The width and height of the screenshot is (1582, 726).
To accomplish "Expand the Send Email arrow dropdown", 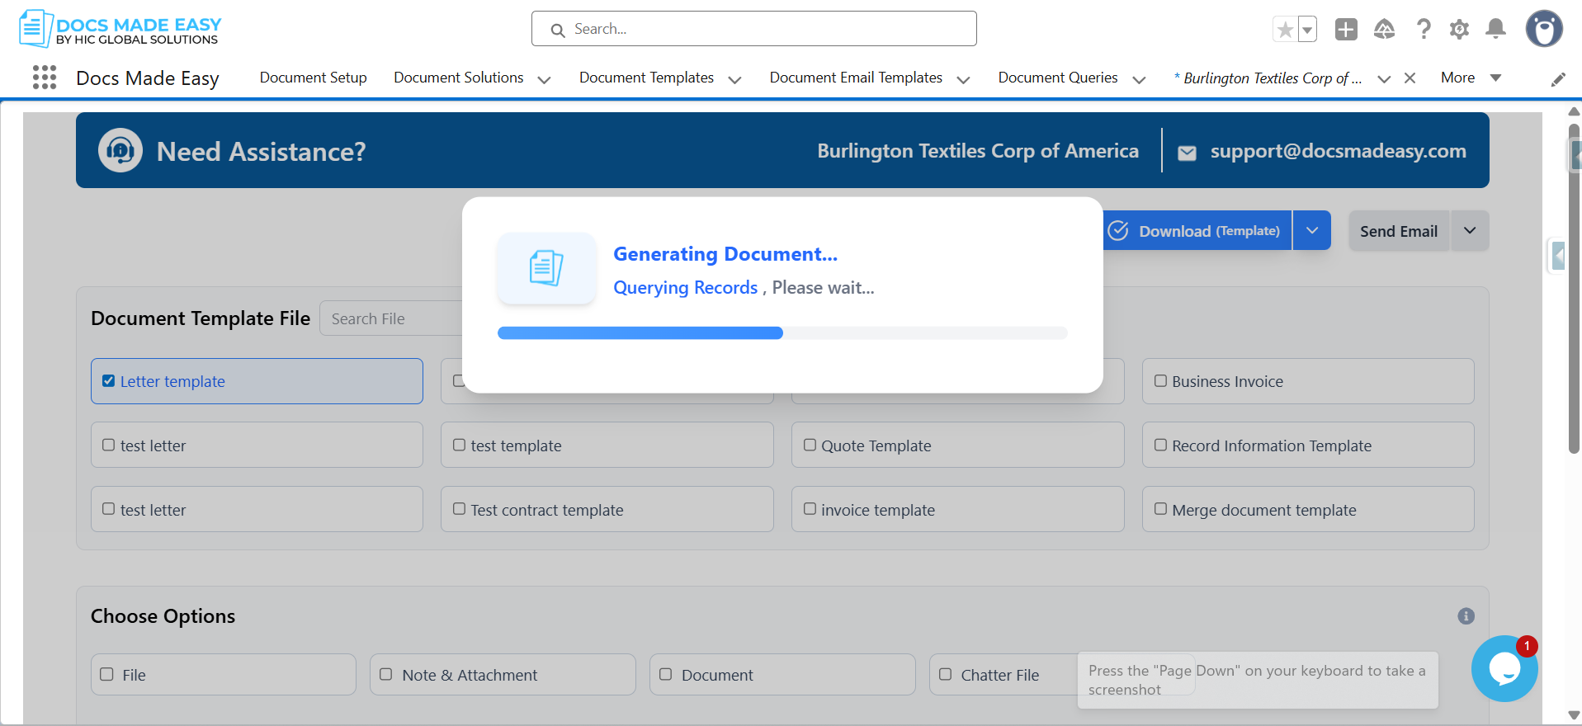I will (1470, 231).
